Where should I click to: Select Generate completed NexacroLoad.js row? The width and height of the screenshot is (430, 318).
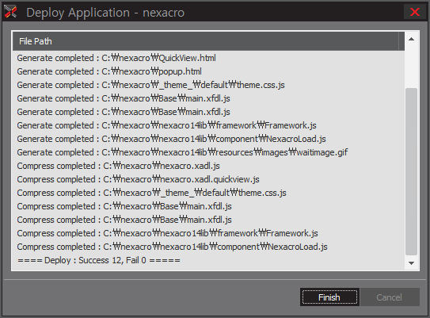point(208,139)
